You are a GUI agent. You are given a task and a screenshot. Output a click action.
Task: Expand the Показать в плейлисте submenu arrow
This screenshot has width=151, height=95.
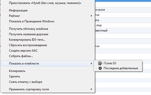coord(91,63)
